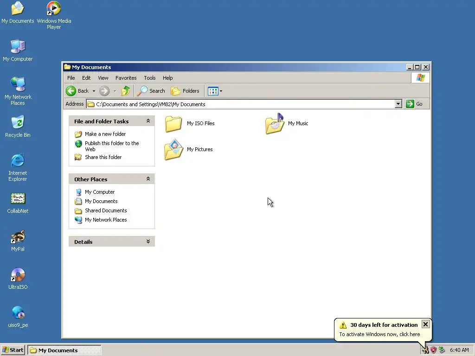475x356 pixels.
Task: Open the Views dropdown arrow
Action: point(221,91)
